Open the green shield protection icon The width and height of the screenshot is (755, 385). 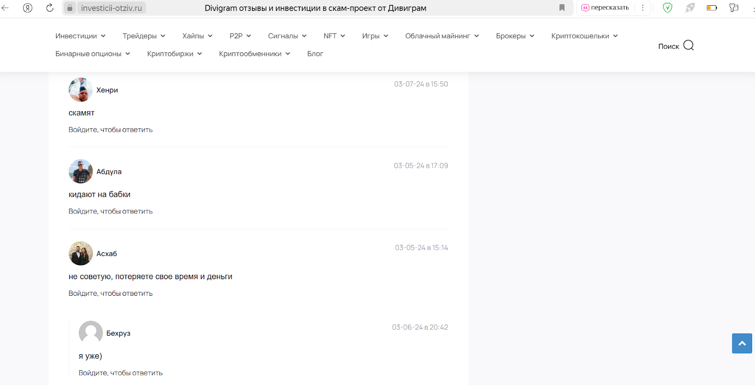667,8
